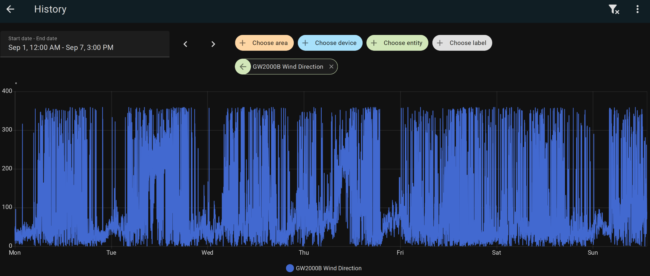Open the Start date - End date picker
Image resolution: width=650 pixels, height=276 pixels.
pyautogui.click(x=85, y=44)
